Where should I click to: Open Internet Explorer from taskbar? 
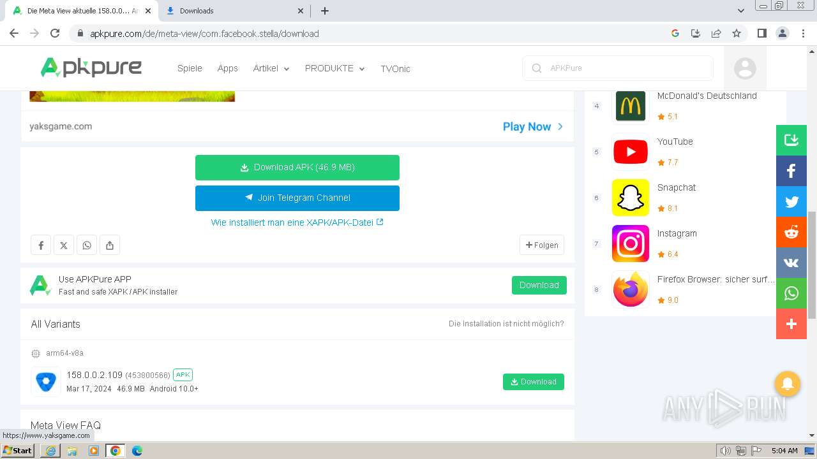click(50, 451)
